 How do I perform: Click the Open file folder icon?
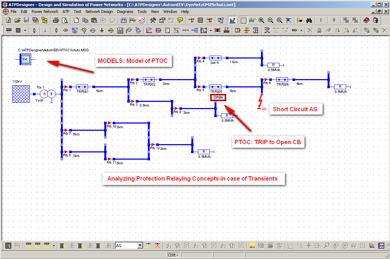click(17, 21)
